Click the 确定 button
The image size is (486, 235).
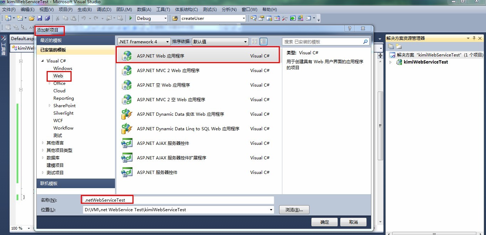pos(324,222)
